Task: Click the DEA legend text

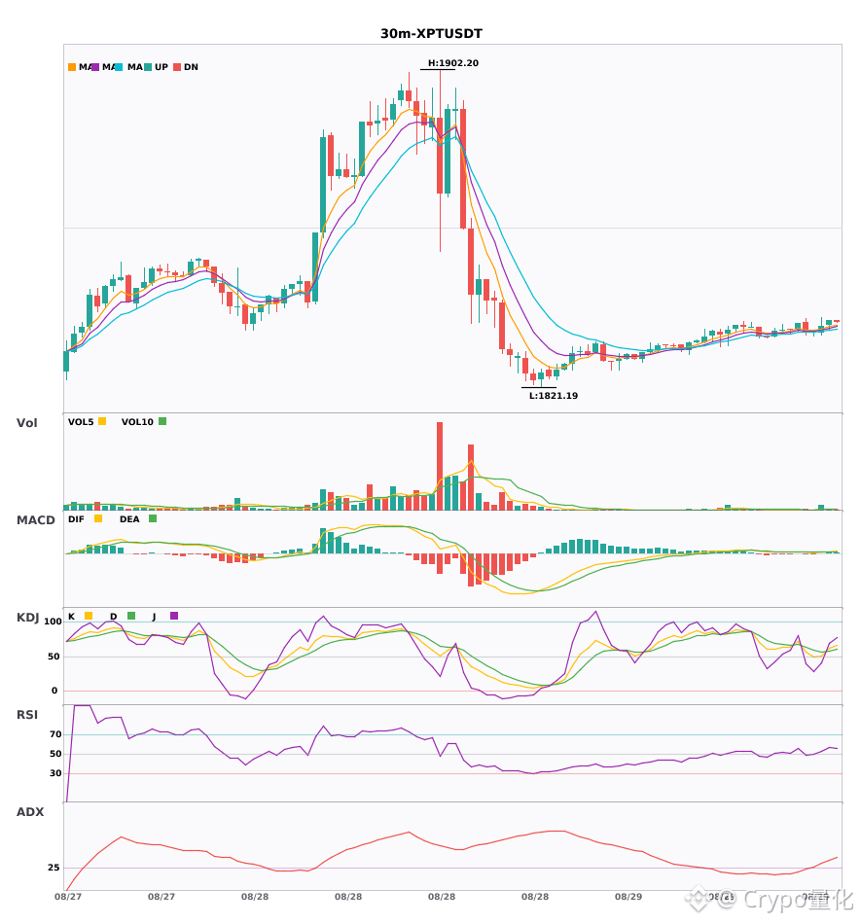Action: tap(129, 519)
